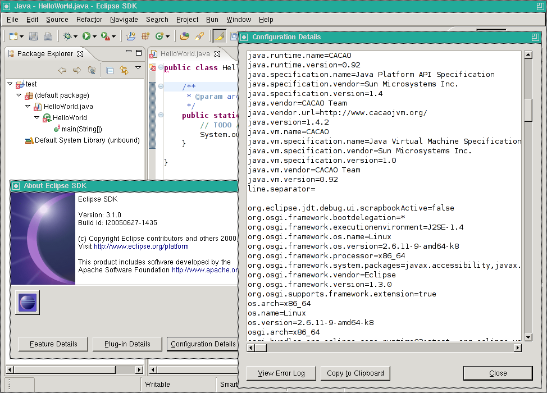Viewport: 547px width, 393px height.
Task: Click the Open Type toolbar icon
Action: (x=185, y=36)
